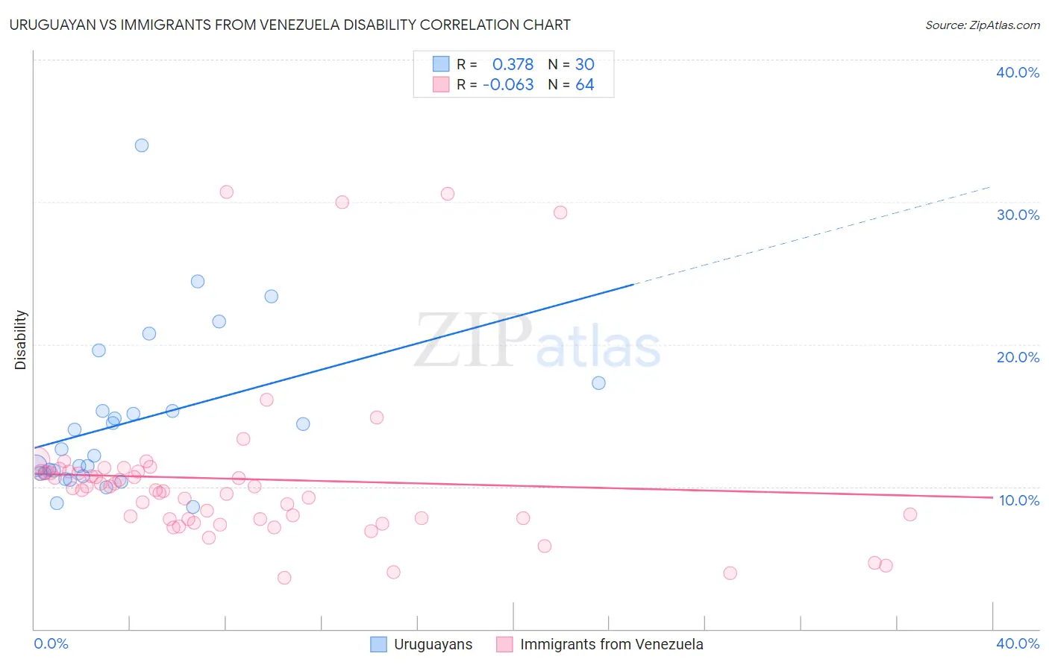Image resolution: width=1049 pixels, height=665 pixels.
Task: Click the chart title text
Action: [290, 25]
